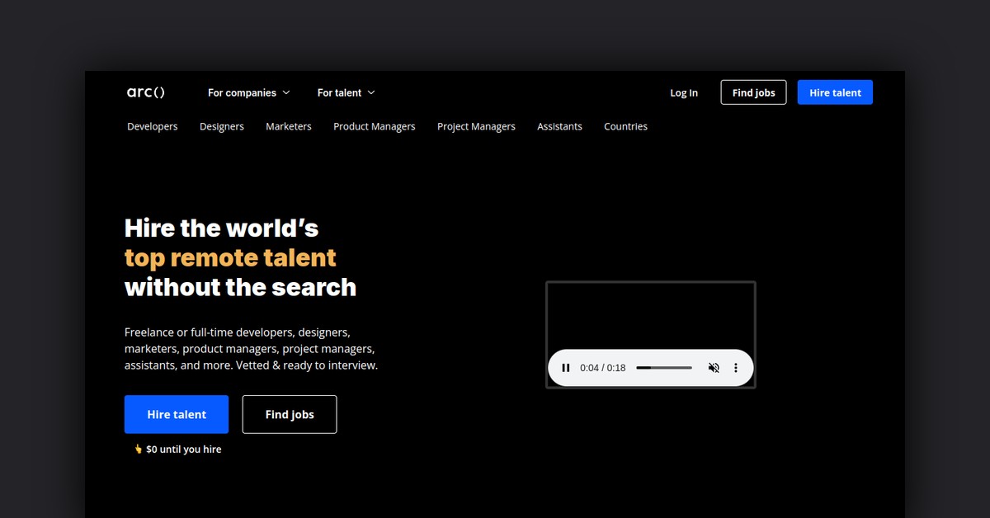
Task: Select Developers in the navigation menu
Action: pyautogui.click(x=152, y=126)
